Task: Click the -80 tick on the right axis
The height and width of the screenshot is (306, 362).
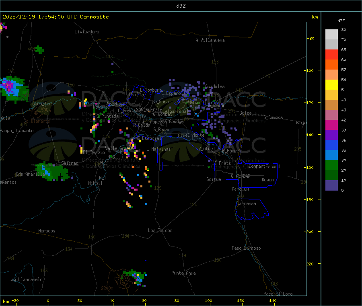Action: tap(311, 38)
